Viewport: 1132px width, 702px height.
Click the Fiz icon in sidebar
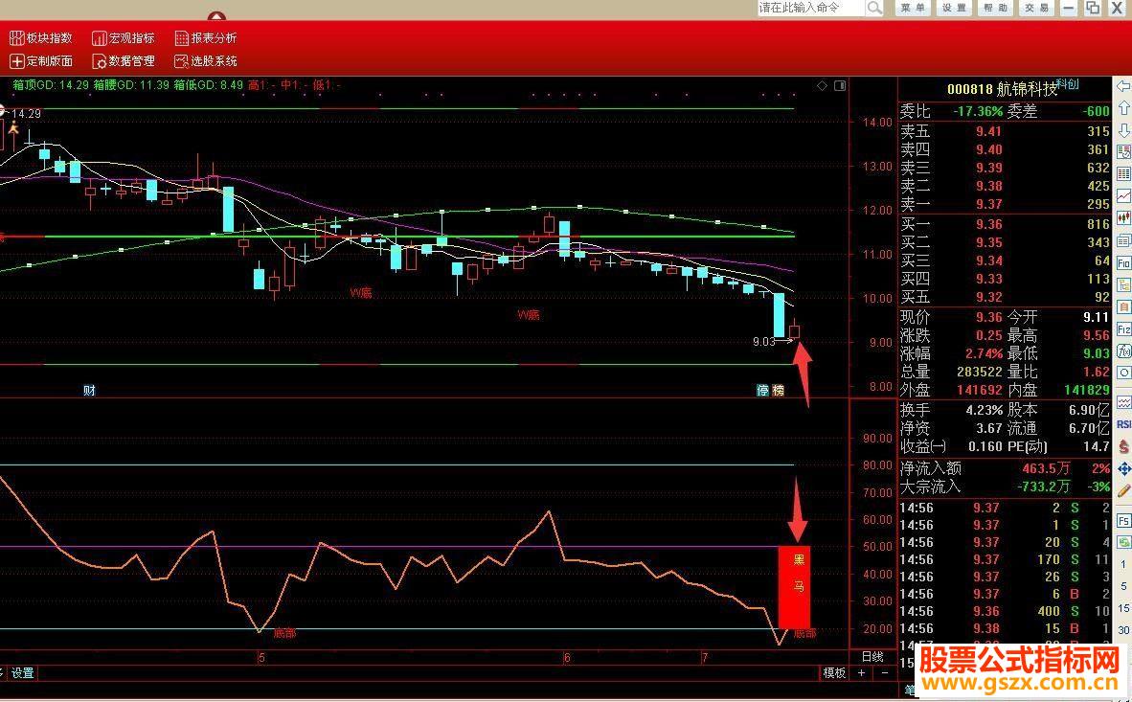click(x=1123, y=330)
